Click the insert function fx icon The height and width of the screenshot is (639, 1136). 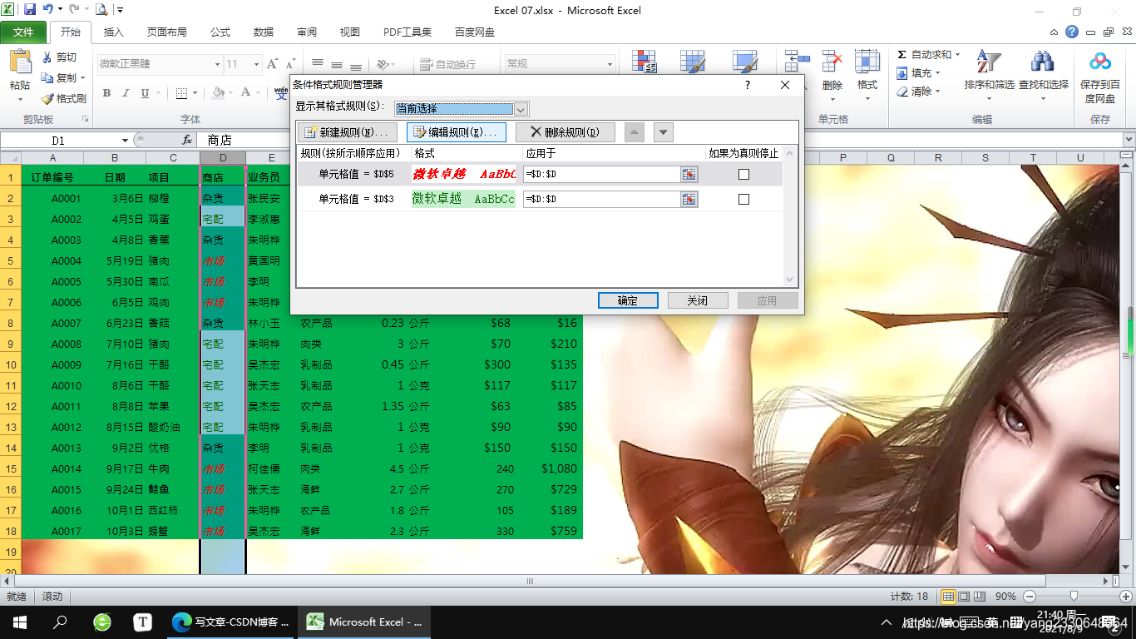(187, 141)
